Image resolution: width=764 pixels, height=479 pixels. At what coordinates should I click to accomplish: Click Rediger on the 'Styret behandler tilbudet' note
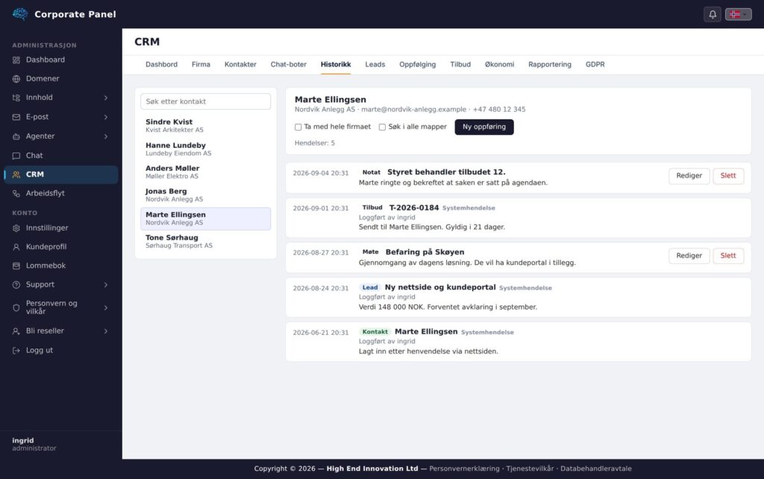[689, 176]
